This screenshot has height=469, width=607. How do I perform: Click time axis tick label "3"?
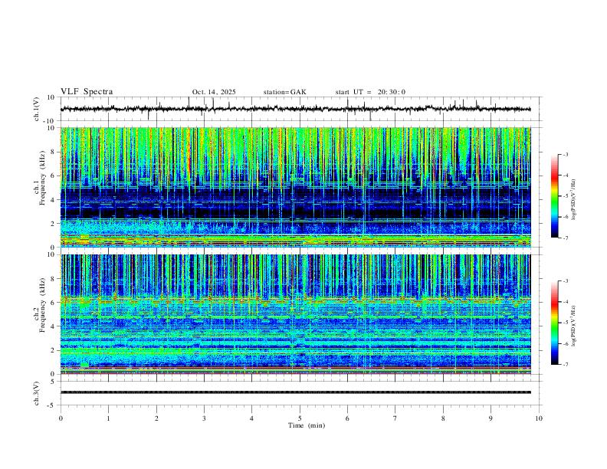[204, 418]
